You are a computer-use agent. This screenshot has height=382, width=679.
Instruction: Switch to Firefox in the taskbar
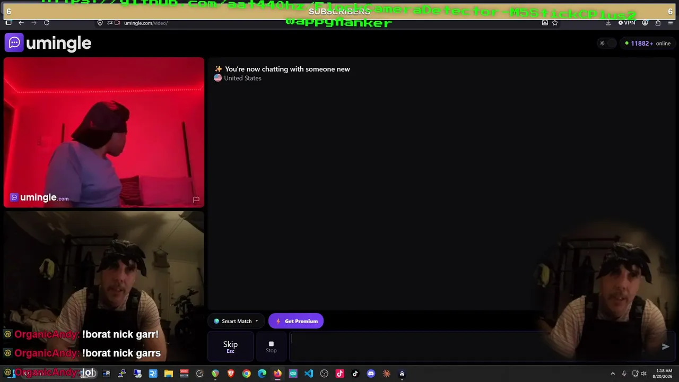[x=277, y=374]
